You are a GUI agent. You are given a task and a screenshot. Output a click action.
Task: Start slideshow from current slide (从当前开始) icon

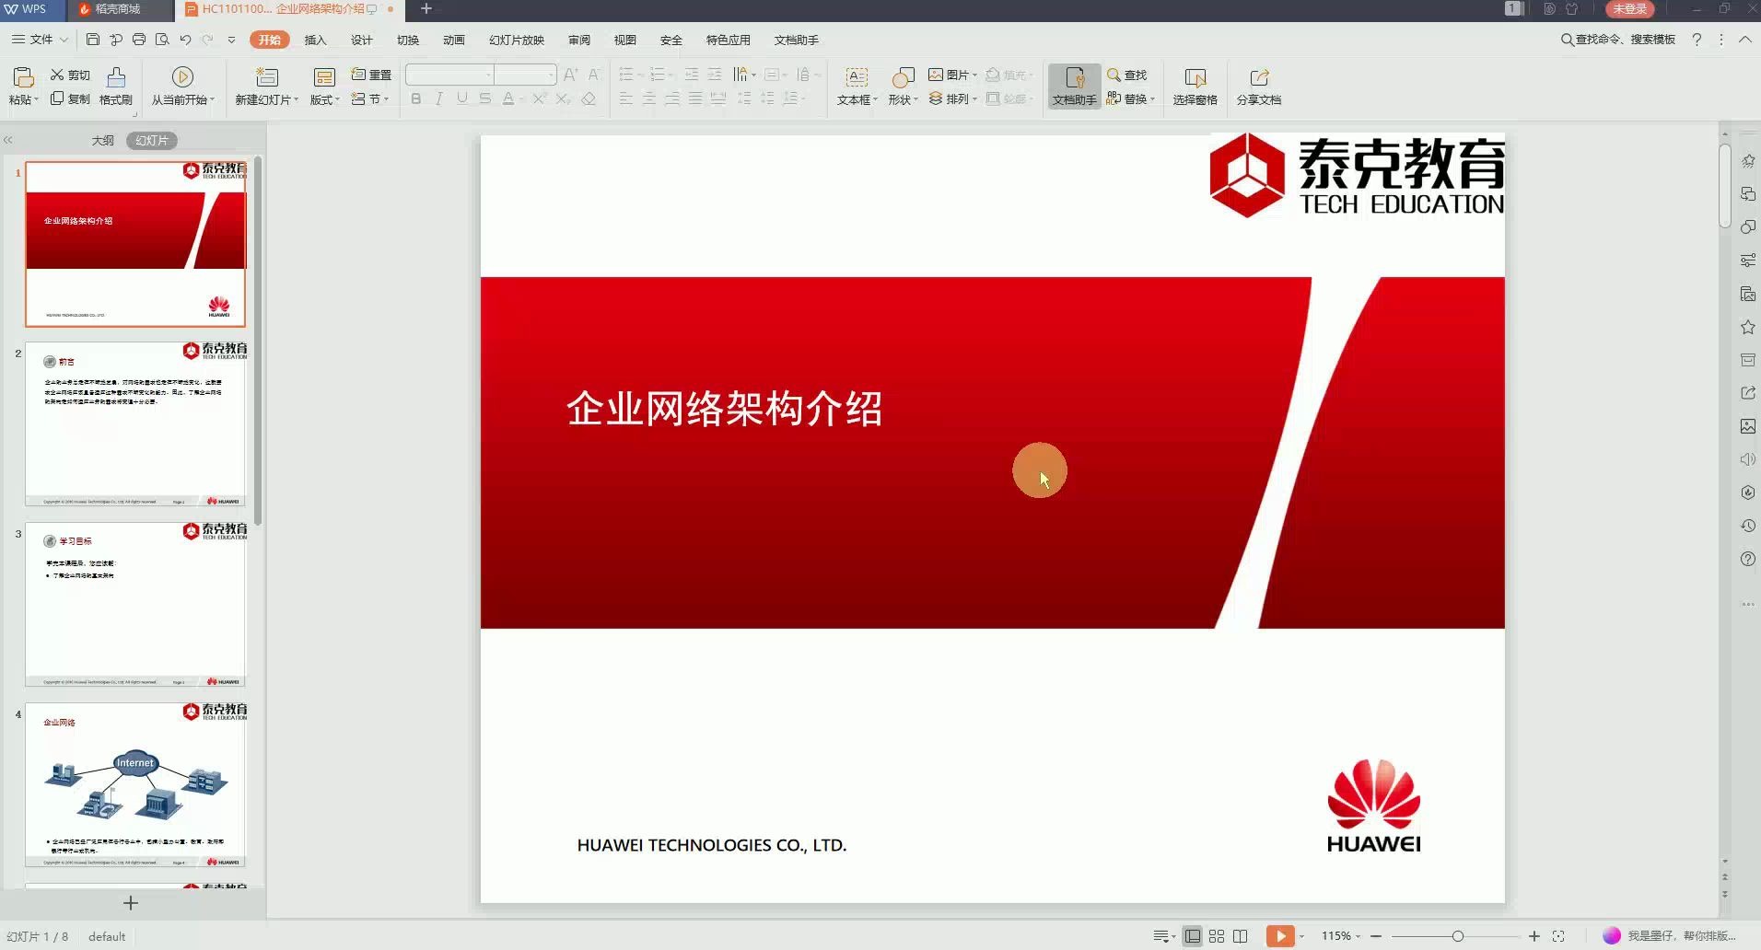pyautogui.click(x=182, y=76)
